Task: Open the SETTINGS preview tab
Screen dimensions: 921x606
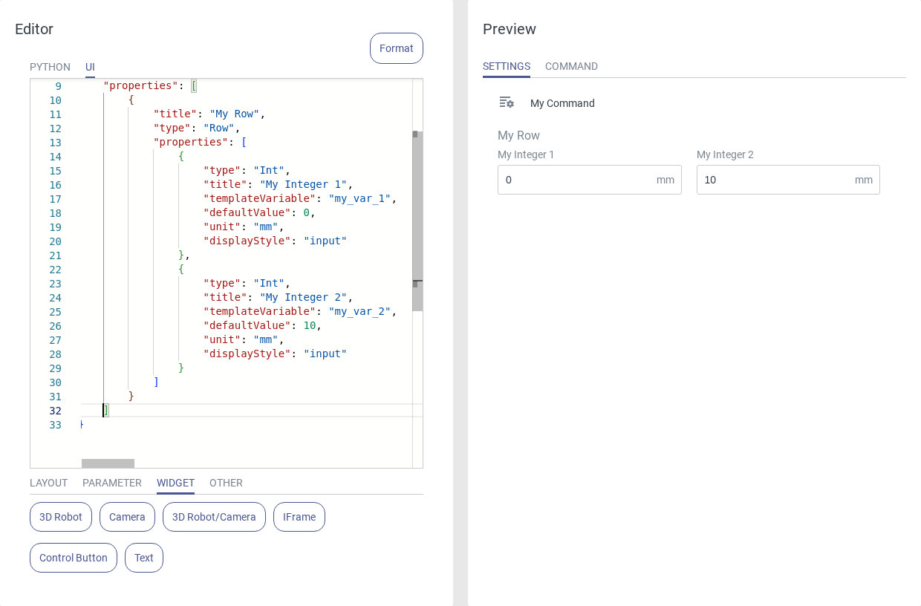Action: (x=506, y=66)
